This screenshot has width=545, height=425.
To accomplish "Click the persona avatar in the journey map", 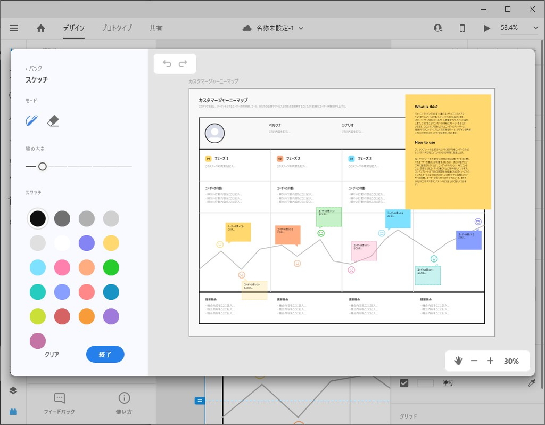I will point(214,133).
